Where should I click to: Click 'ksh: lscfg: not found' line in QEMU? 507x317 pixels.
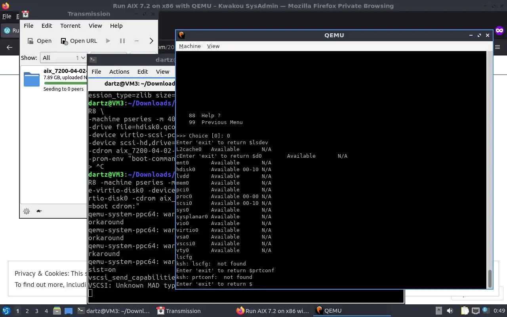(x=211, y=264)
